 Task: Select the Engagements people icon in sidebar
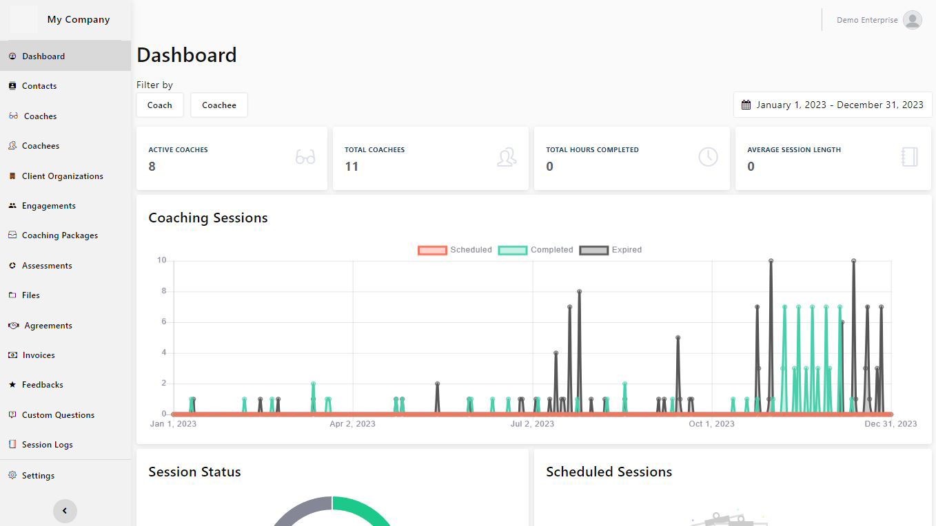click(12, 205)
